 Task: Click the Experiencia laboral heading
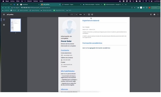pos(91,20)
